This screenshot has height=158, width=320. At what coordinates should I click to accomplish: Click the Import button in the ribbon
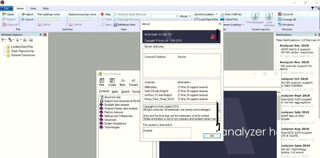(28, 14)
